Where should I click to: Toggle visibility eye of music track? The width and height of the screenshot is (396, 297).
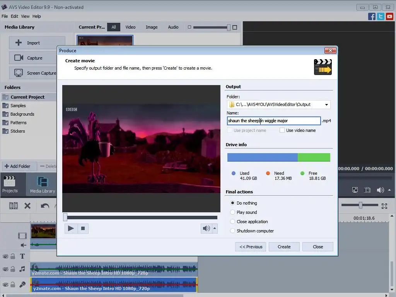pyautogui.click(x=5, y=269)
